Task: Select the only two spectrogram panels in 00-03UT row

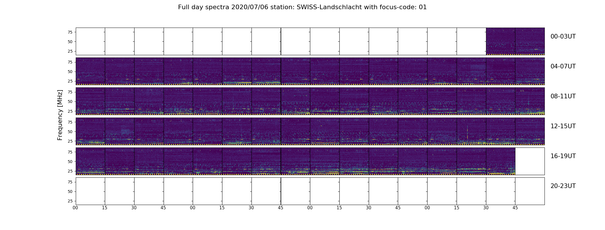Action: (515, 41)
